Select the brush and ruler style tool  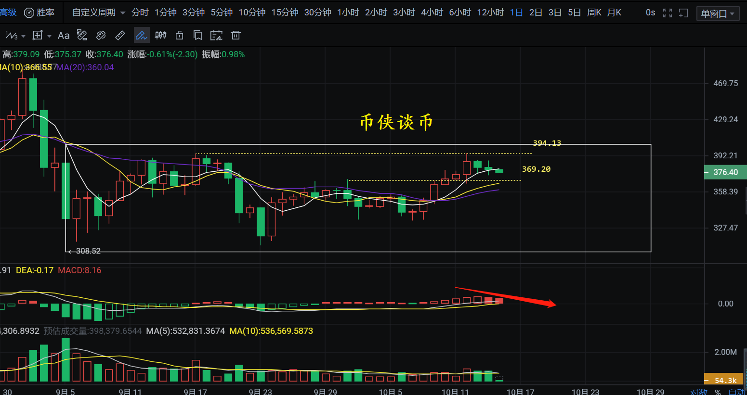[x=82, y=35]
